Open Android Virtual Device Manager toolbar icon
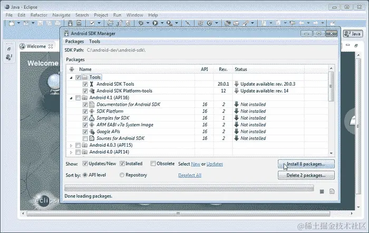This screenshot has width=369, height=233. point(79,23)
